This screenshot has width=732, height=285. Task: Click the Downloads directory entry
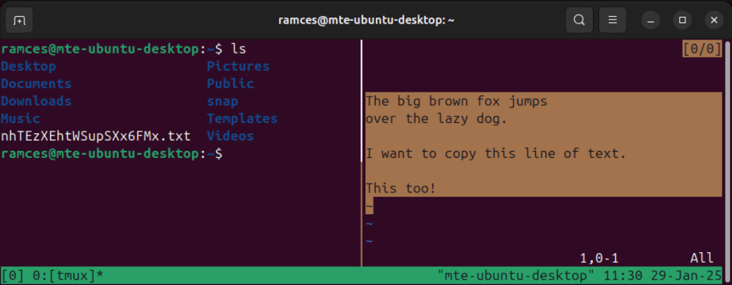(36, 101)
